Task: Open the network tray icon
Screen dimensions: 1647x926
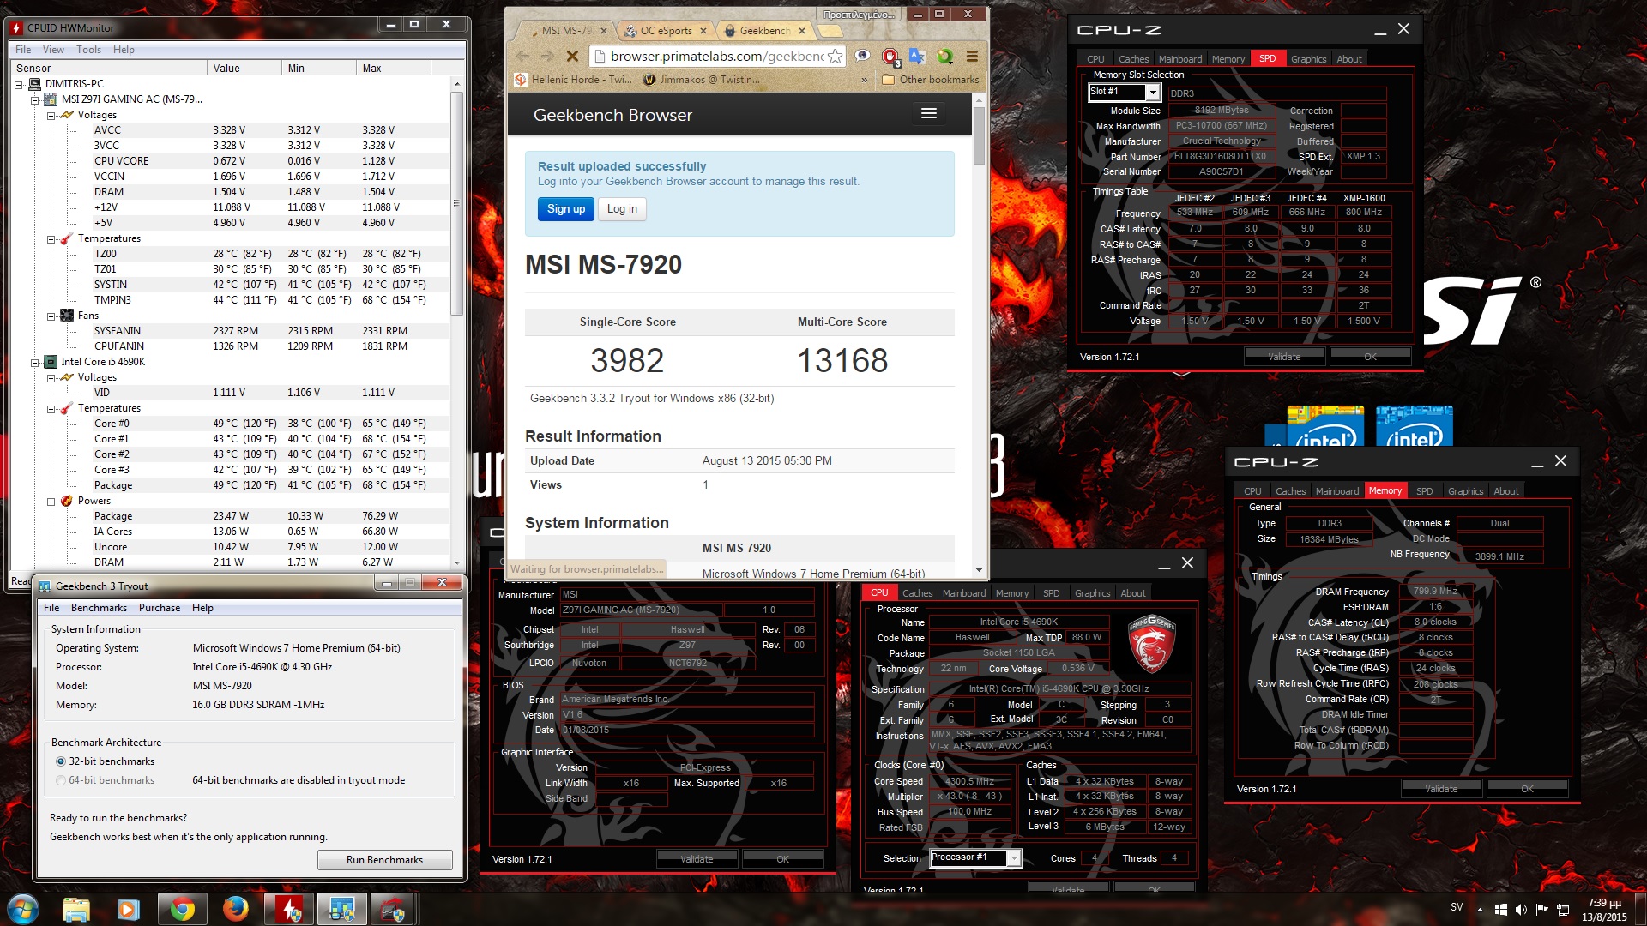Action: click(1563, 909)
